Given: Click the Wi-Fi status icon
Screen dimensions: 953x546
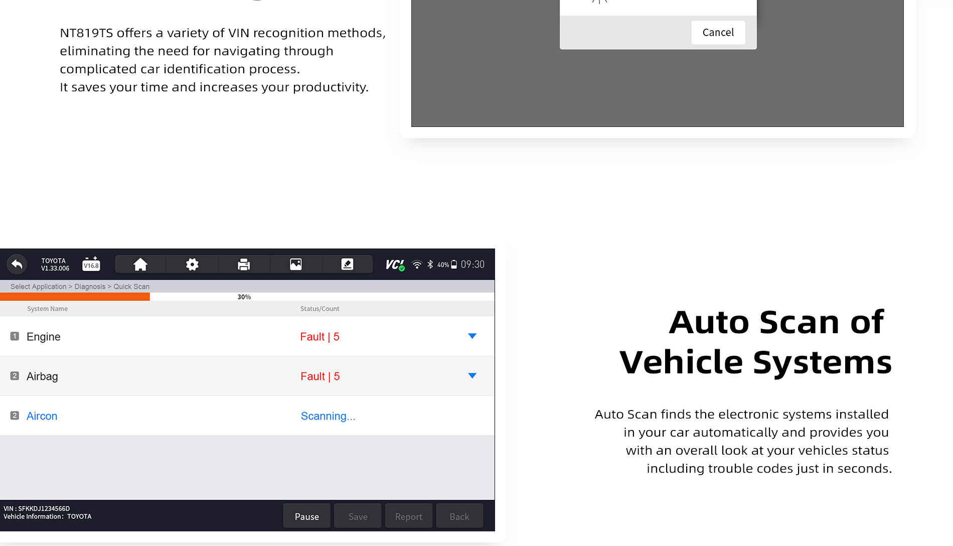Looking at the screenshot, I should pyautogui.click(x=417, y=264).
